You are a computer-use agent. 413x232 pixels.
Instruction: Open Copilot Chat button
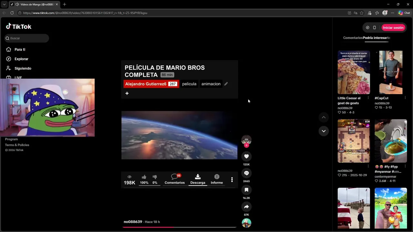coord(404,13)
